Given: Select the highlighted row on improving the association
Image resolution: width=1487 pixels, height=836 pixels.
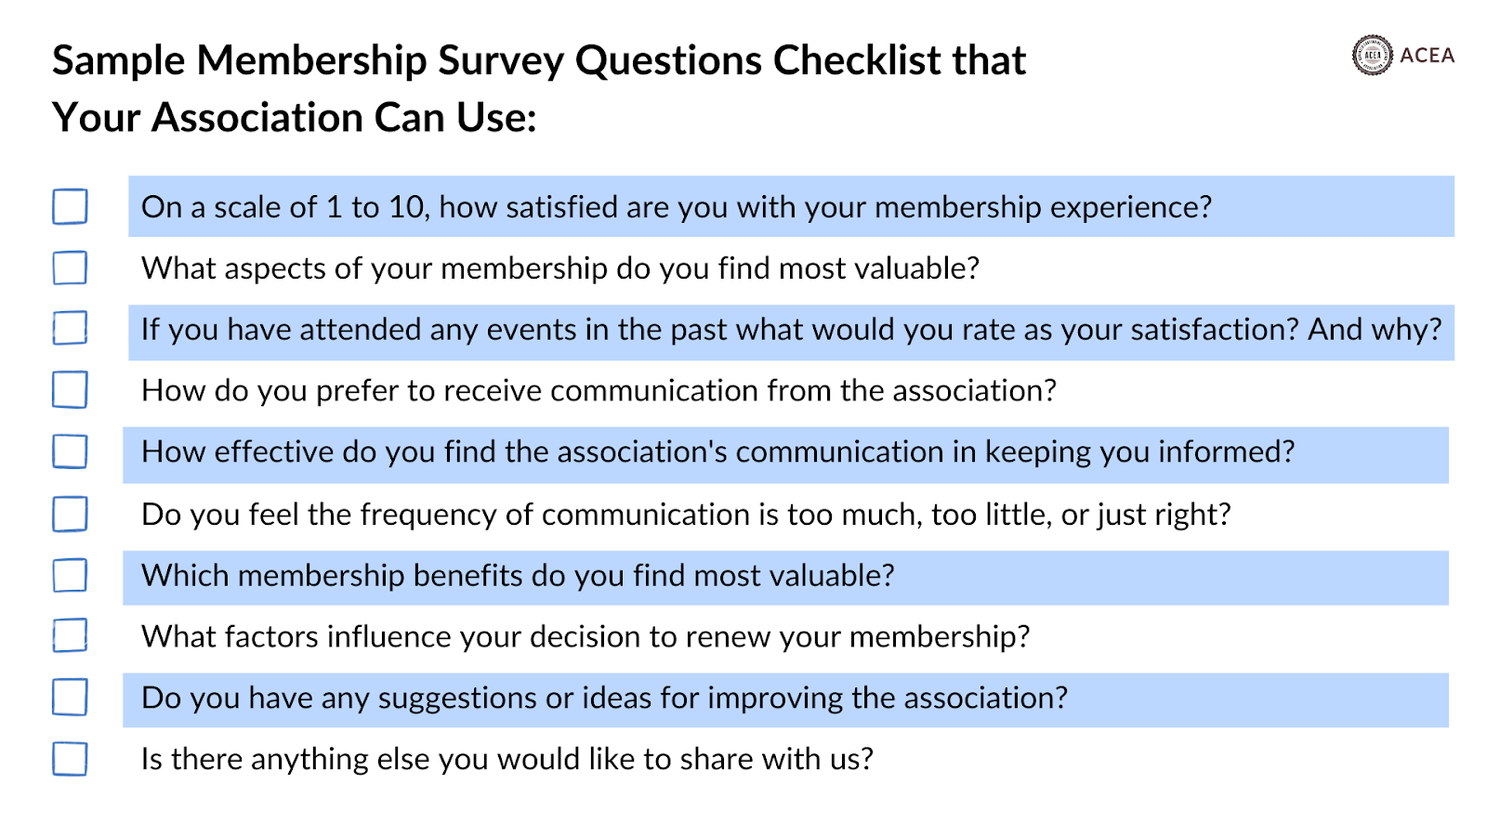Looking at the screenshot, I should click(785, 700).
